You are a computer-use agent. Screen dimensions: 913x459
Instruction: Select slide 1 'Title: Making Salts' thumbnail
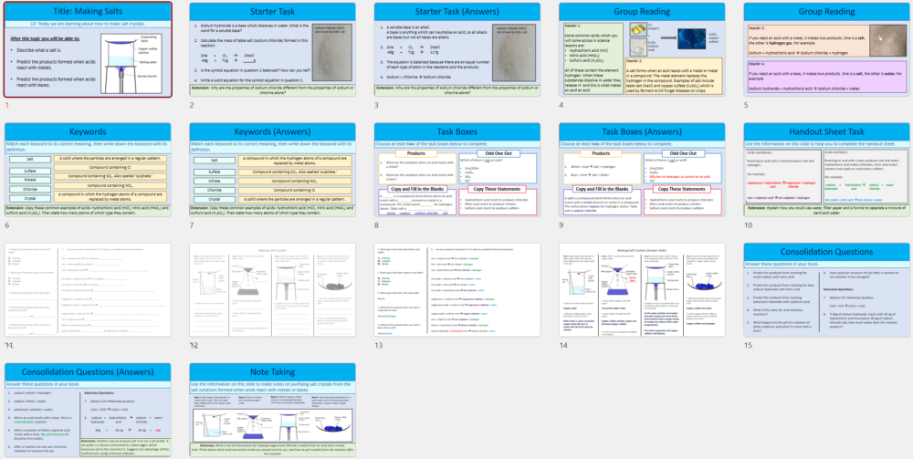tap(88, 49)
